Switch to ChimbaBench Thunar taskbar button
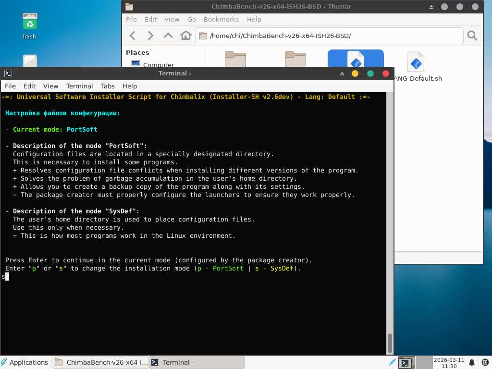This screenshot has height=369, width=492. coord(101,362)
